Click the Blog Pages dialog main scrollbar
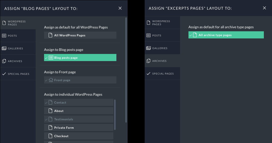272x143 pixels. tap(126, 70)
